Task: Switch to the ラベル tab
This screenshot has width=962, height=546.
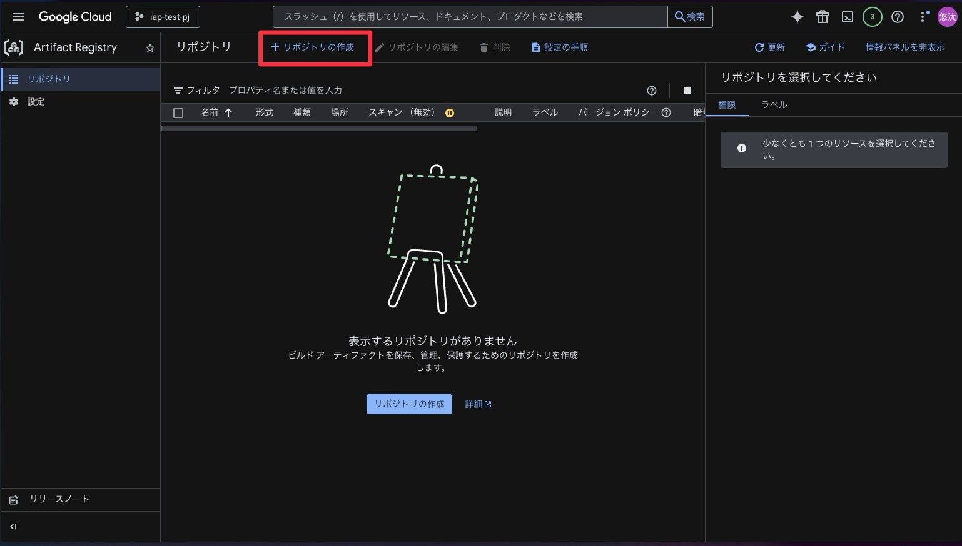Action: click(774, 105)
